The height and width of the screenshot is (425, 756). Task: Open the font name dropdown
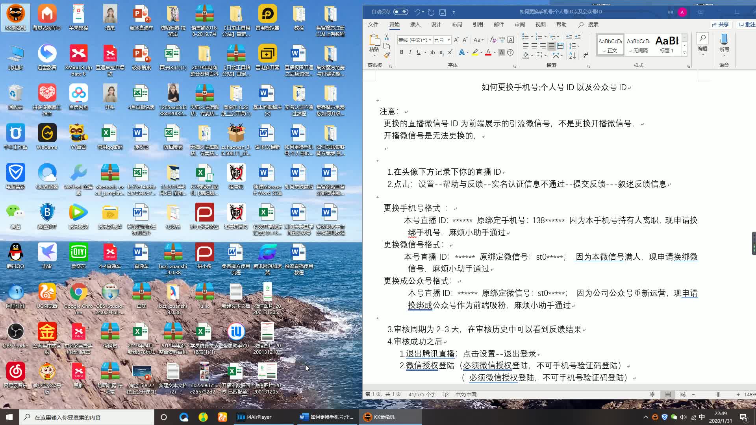(x=430, y=40)
